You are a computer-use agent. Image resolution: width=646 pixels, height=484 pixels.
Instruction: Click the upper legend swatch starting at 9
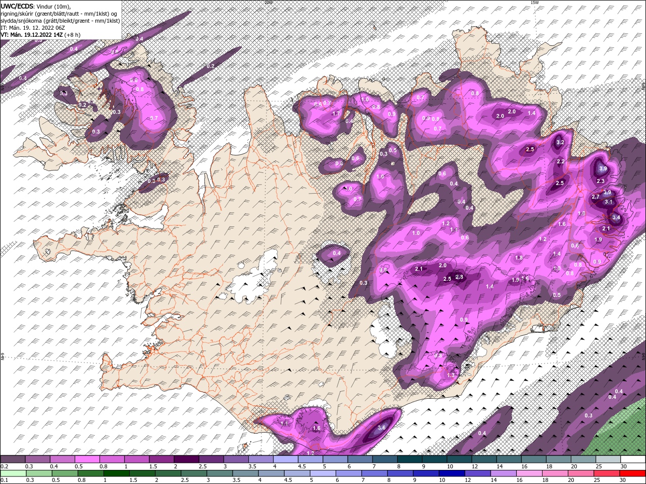[435, 459]
